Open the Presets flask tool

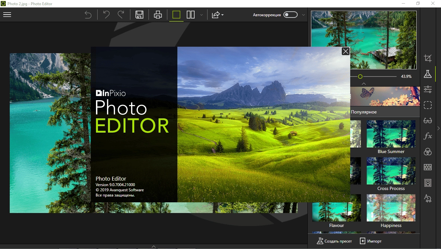pos(428,74)
